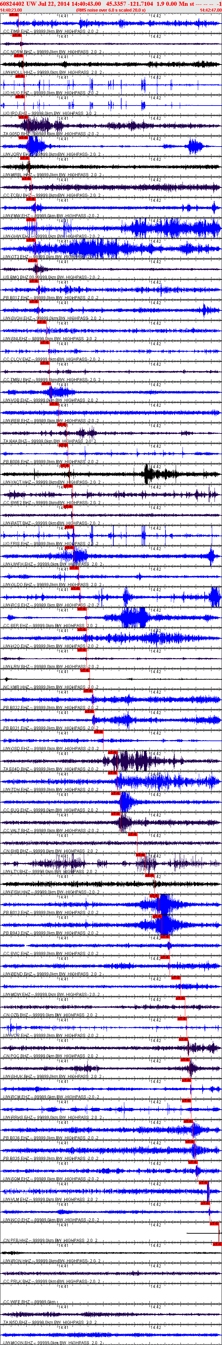The height and width of the screenshot is (1345, 222).
Task: Click the RMS noise scaling note
Action: click(x=110, y=10)
